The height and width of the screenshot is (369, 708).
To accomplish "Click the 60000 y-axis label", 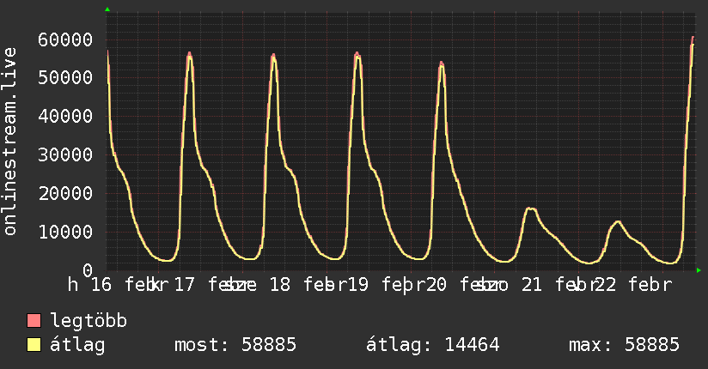I will 65,39.
